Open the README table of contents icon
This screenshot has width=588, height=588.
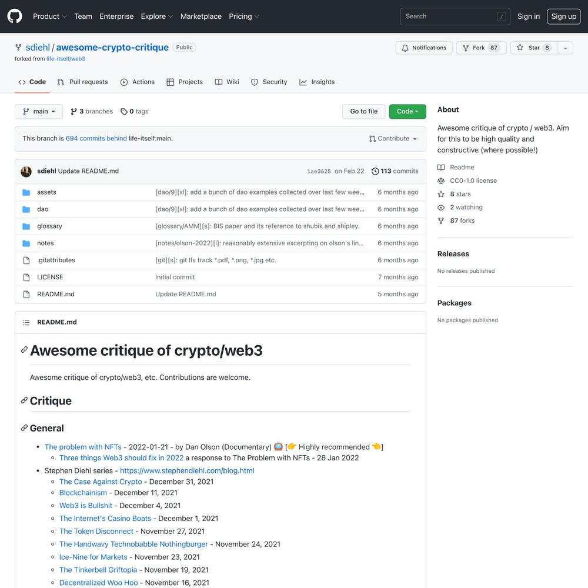click(26, 322)
